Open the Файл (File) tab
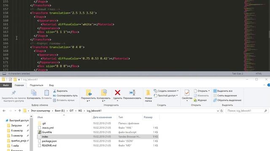 pos(6,85)
